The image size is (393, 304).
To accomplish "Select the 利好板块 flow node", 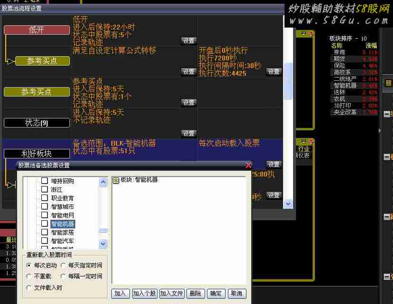I will (37, 153).
